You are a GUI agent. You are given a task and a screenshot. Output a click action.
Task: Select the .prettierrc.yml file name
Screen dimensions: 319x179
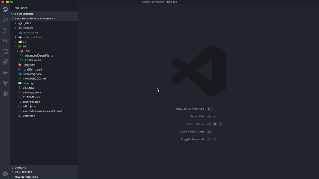click(x=32, y=69)
